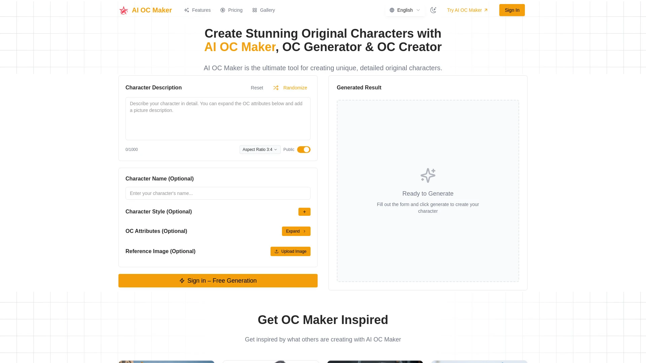This screenshot has width=646, height=363.
Task: Click the character name input field
Action: click(x=218, y=193)
